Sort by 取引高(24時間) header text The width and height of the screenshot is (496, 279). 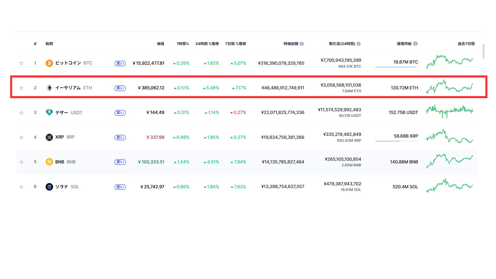(342, 44)
